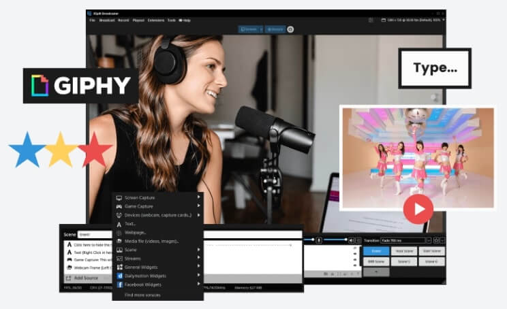Open the File menu
Screen dimensions: 507x309
(x=92, y=20)
